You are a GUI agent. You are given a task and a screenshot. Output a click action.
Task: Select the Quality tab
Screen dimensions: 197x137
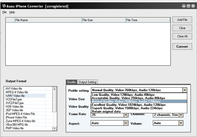pos(72,82)
